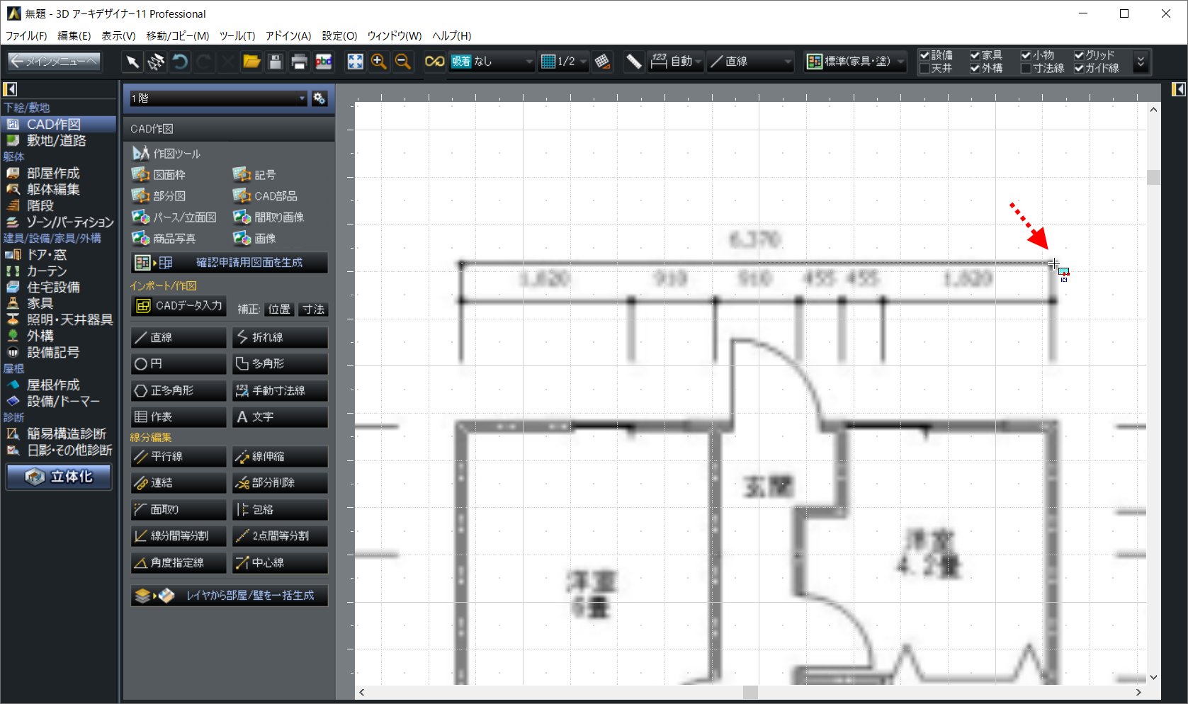Enable the 天井 checkbox
The image size is (1188, 704).
point(924,69)
